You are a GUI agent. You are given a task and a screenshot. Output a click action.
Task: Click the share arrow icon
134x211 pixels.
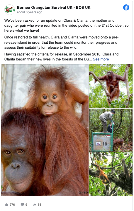pyautogui.click(x=35, y=205)
